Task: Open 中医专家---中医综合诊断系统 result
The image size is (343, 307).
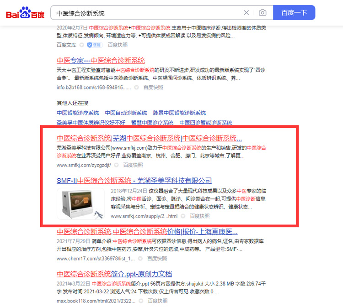Action: coord(101,60)
